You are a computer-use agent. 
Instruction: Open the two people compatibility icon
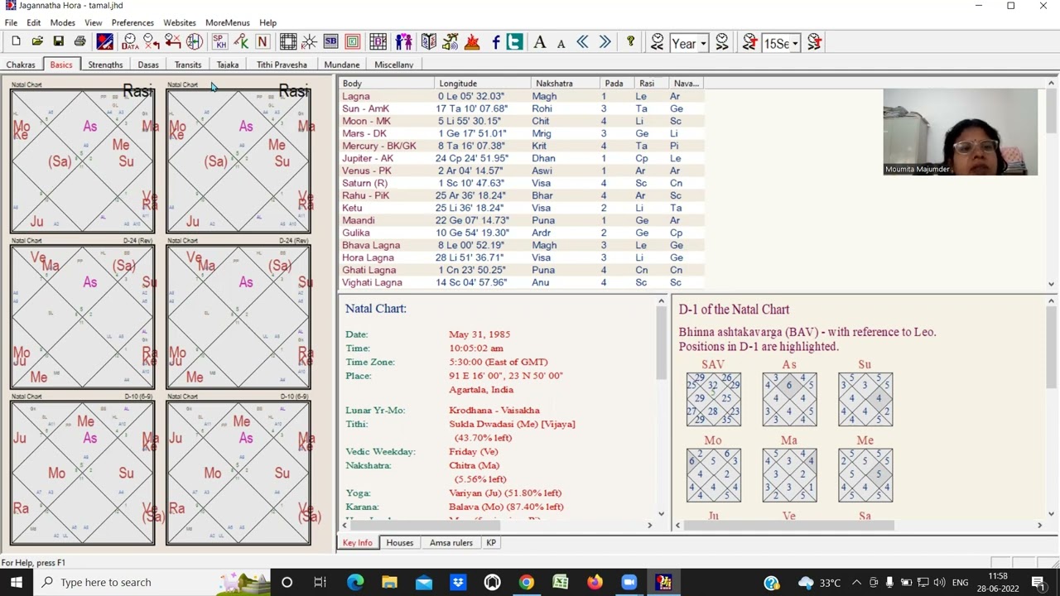coord(403,42)
